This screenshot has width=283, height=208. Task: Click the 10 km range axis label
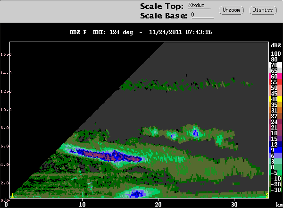82,204
